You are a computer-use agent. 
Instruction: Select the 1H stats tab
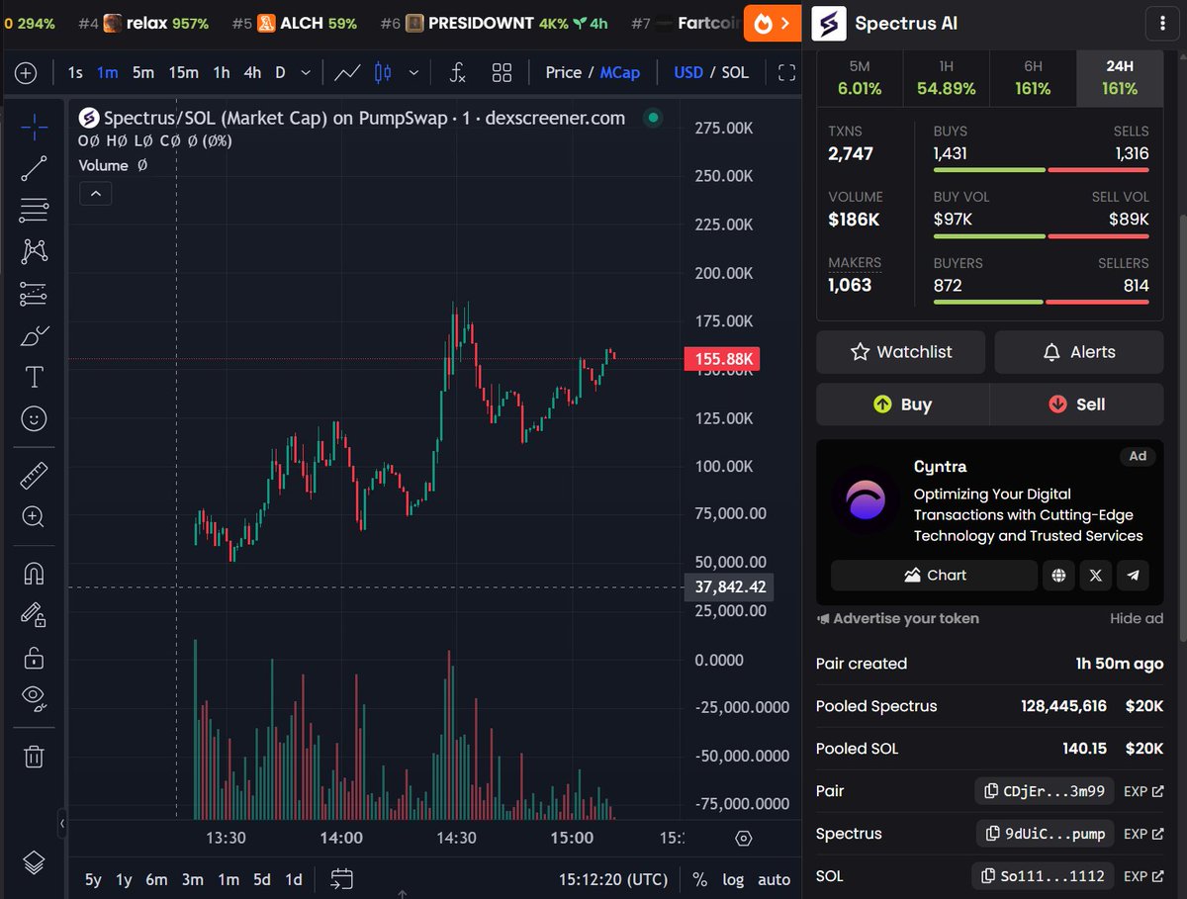[947, 78]
